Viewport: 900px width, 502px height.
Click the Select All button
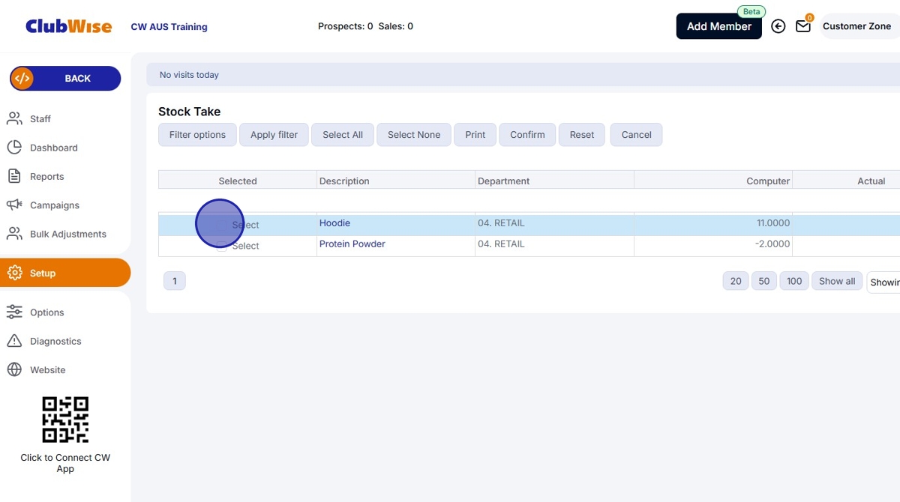343,135
